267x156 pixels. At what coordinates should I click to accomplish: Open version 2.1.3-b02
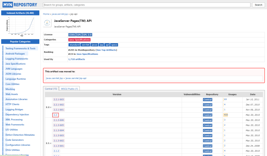[x=58, y=141]
